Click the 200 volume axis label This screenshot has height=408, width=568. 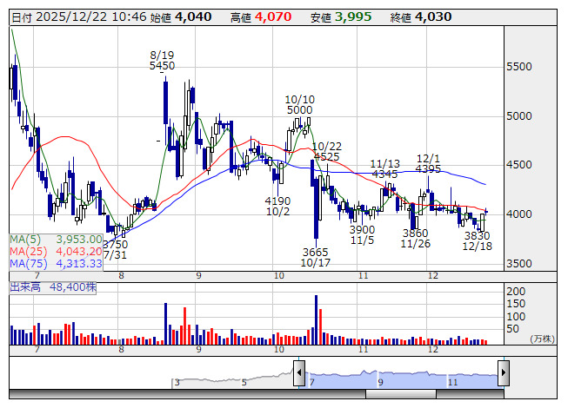(516, 292)
